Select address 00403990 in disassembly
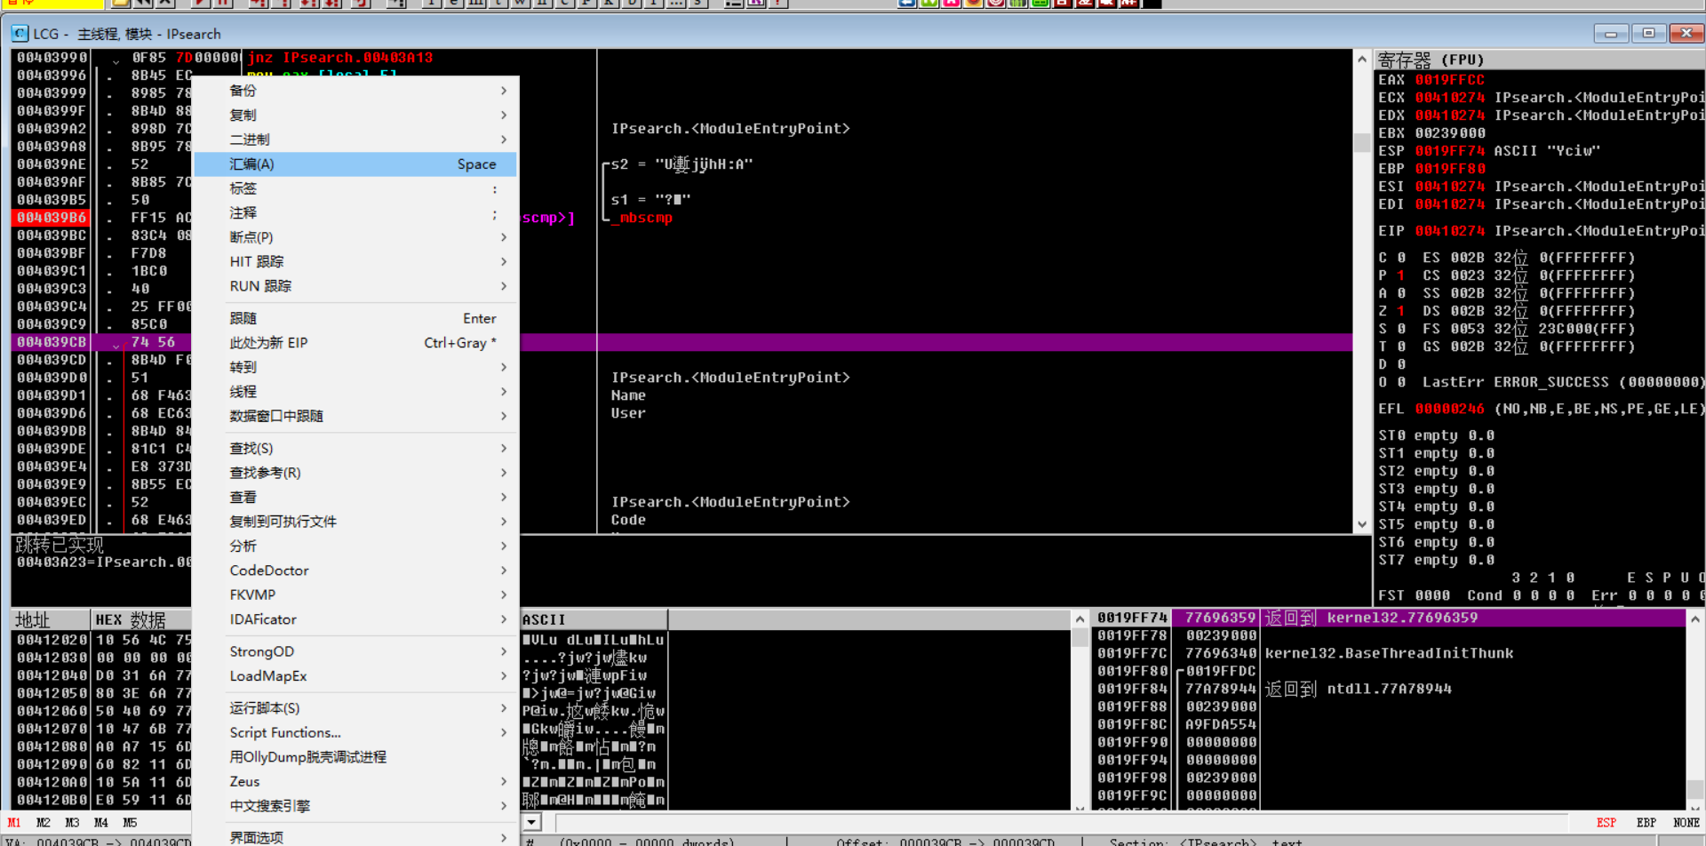Screen dimensions: 1706x846 [52, 58]
